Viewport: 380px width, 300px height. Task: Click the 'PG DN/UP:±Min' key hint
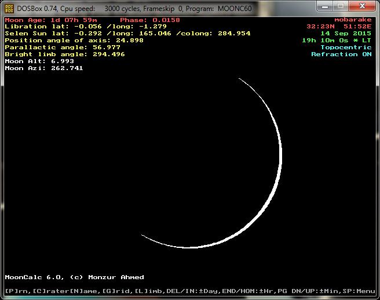[x=308, y=291]
